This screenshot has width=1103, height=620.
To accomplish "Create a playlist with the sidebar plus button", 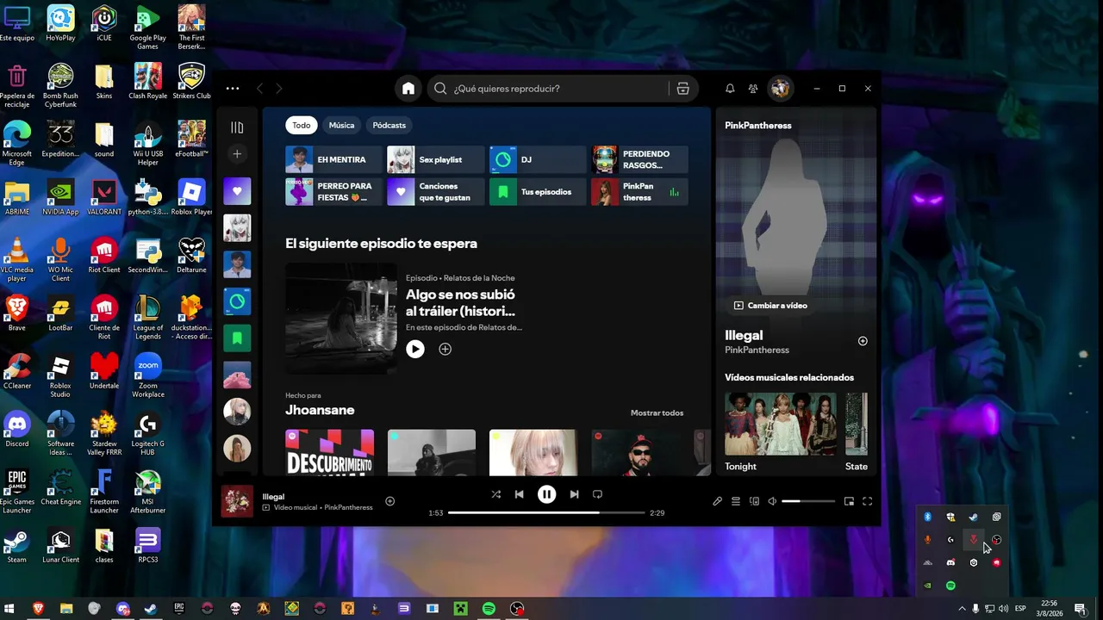I will click(237, 154).
